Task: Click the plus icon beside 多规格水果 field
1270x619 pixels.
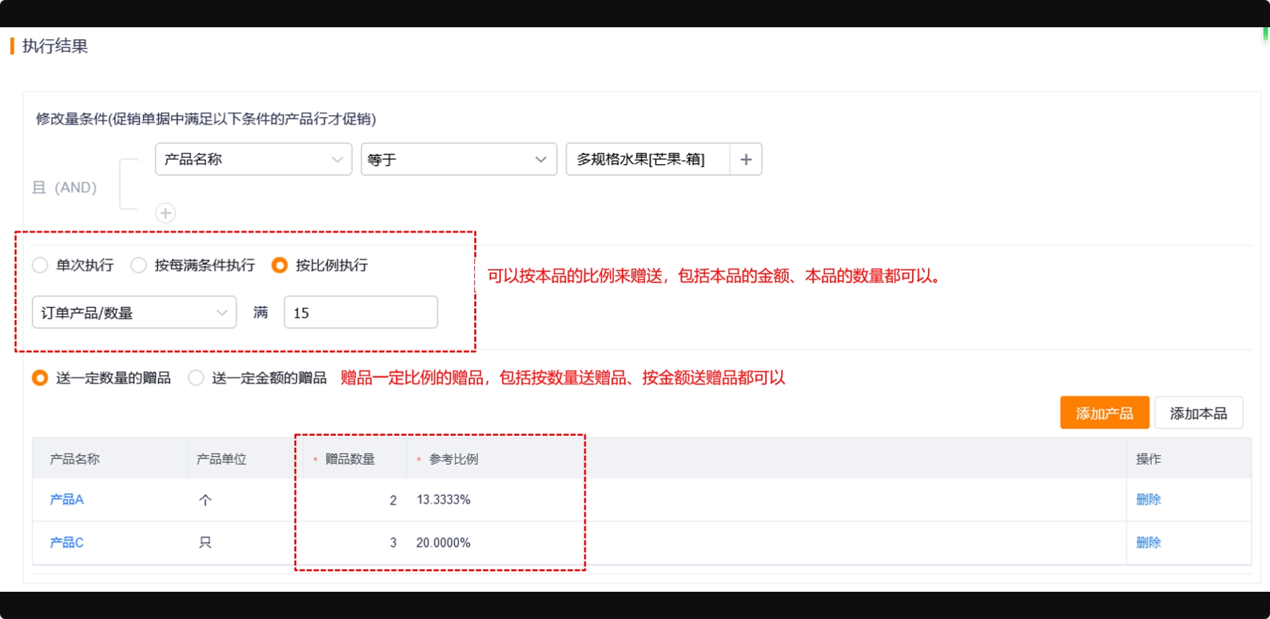Action: (745, 159)
